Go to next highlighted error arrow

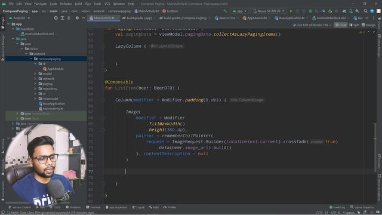[374, 32]
